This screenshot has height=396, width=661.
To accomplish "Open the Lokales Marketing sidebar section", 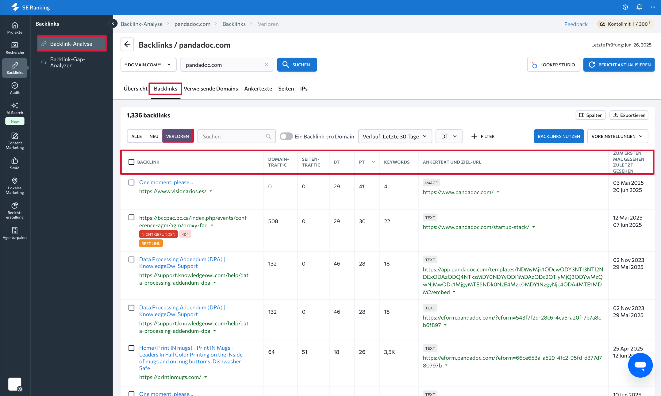I will (x=15, y=186).
